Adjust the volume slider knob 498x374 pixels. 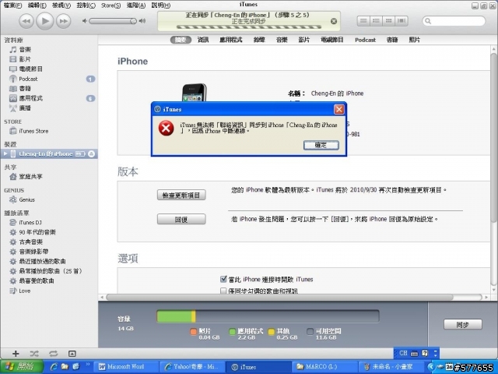coord(133,21)
